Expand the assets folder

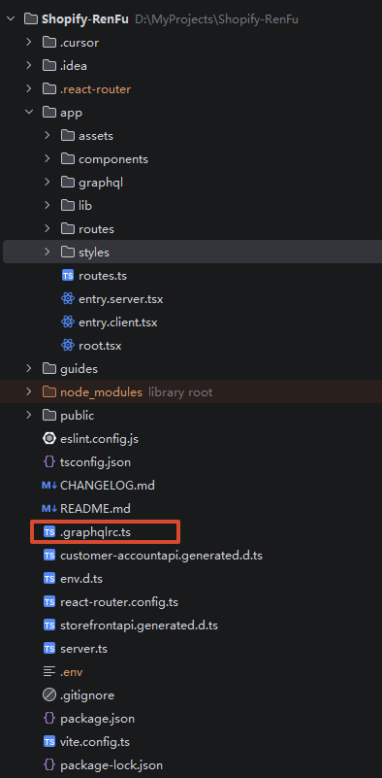(x=48, y=135)
